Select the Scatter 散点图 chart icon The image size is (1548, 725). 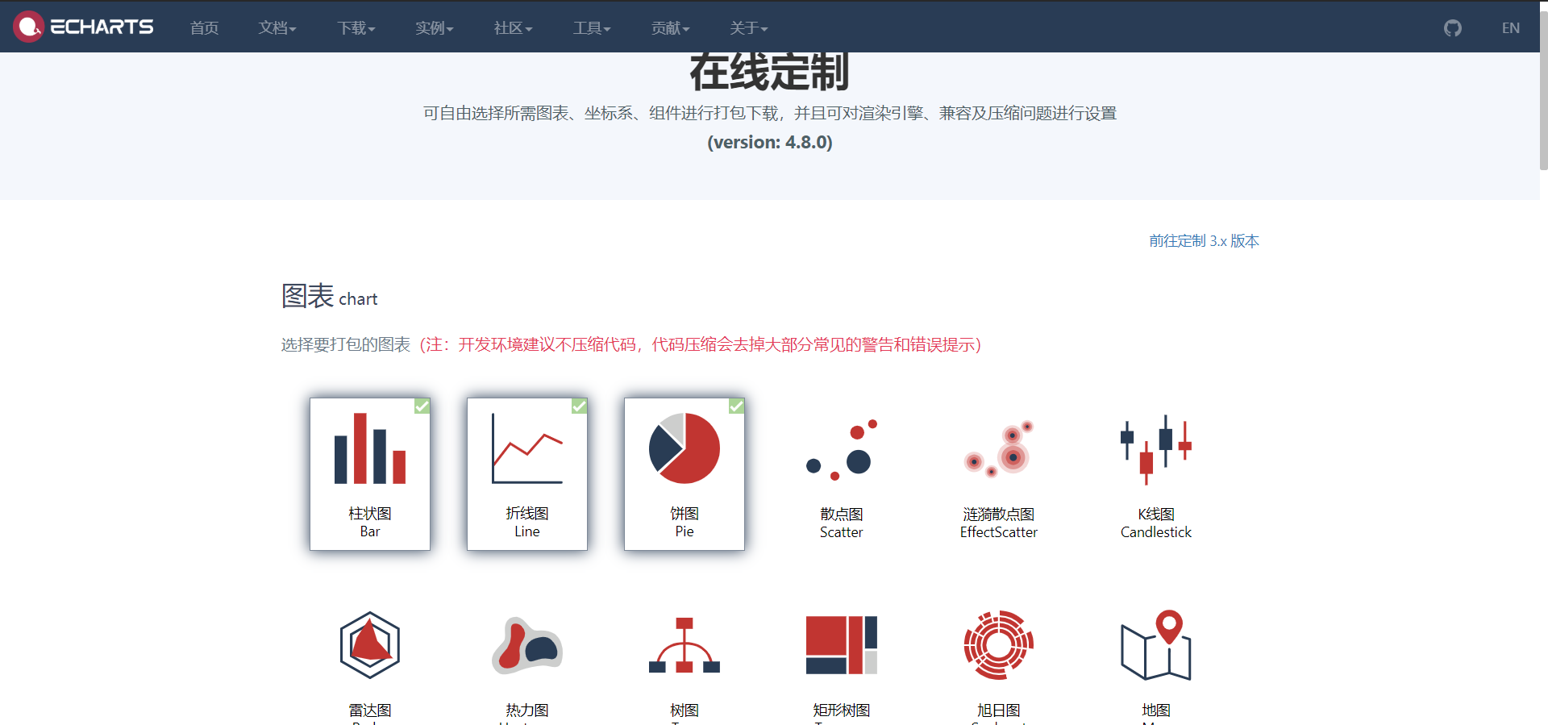(842, 449)
